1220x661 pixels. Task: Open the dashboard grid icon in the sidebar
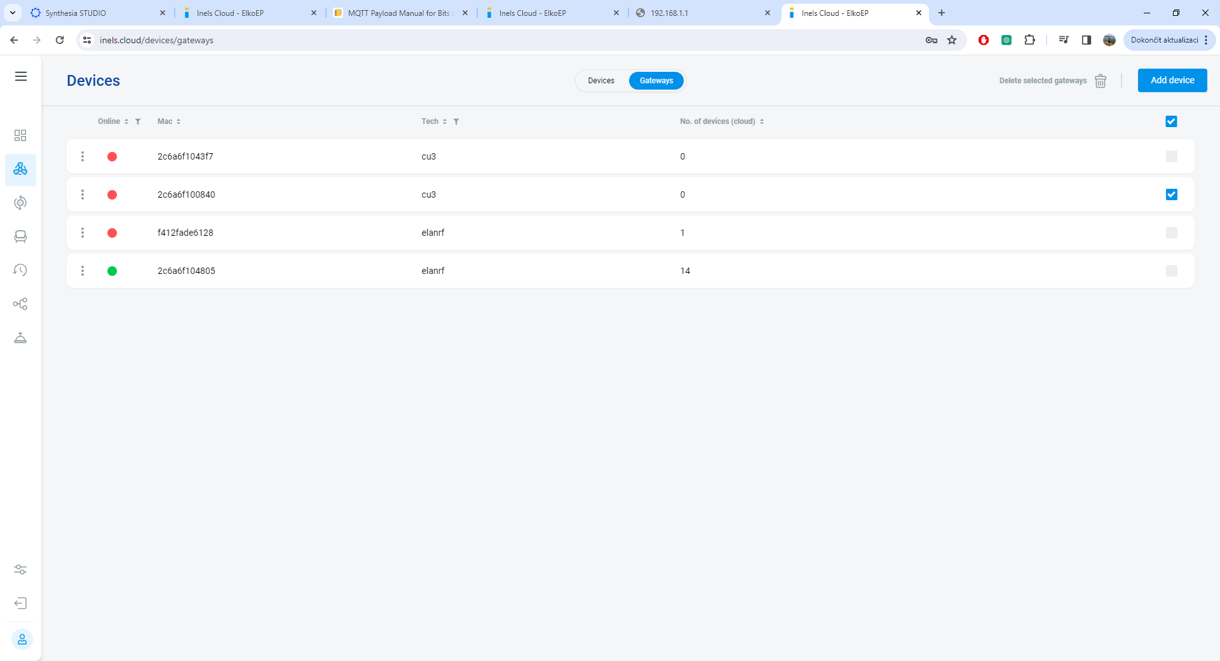pyautogui.click(x=20, y=135)
